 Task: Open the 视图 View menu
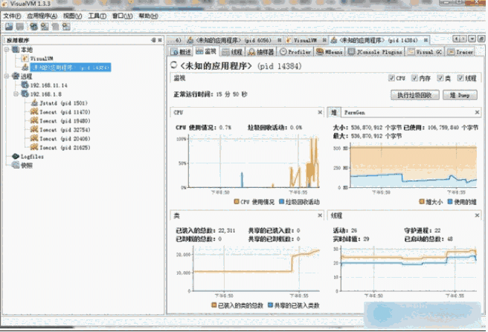coord(72,16)
